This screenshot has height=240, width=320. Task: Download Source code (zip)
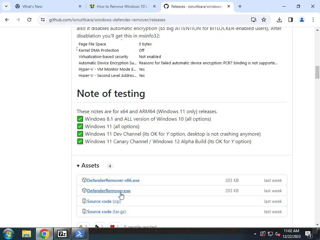click(x=104, y=201)
